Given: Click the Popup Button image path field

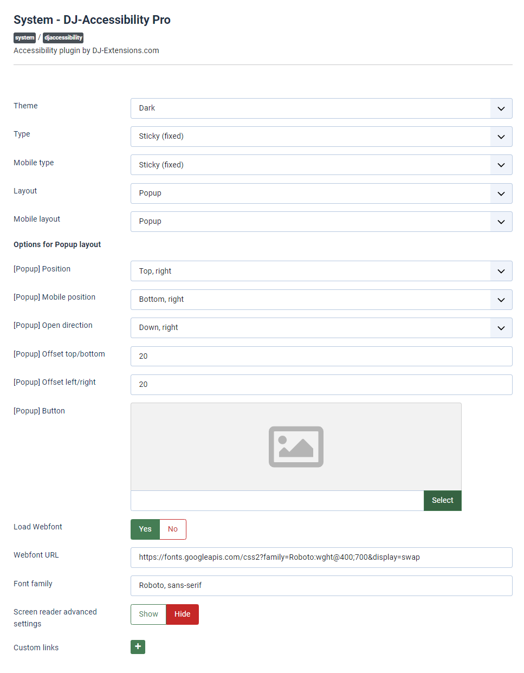Looking at the screenshot, I should pos(277,501).
